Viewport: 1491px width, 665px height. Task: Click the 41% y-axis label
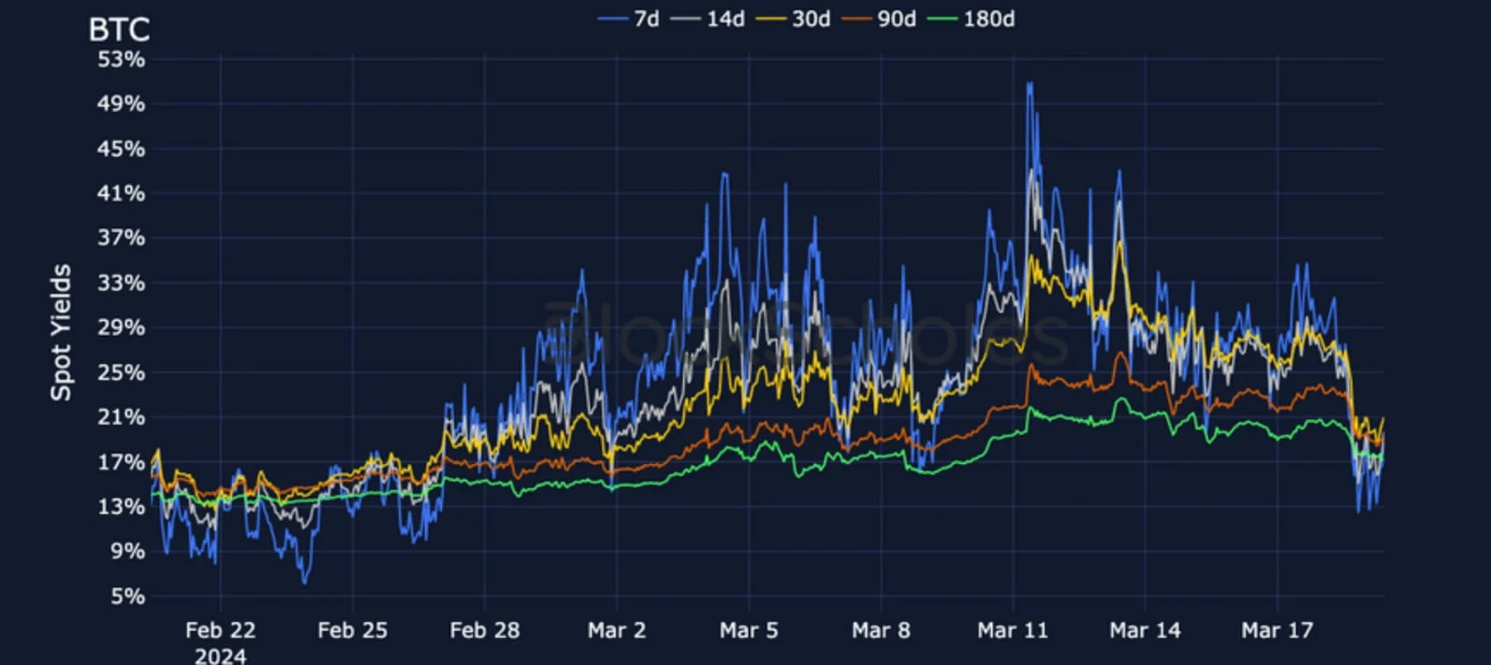coord(122,194)
